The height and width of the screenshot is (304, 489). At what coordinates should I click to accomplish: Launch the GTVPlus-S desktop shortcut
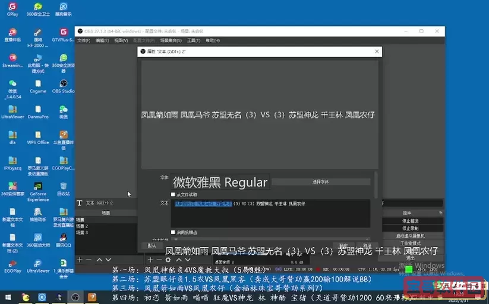coord(64,35)
